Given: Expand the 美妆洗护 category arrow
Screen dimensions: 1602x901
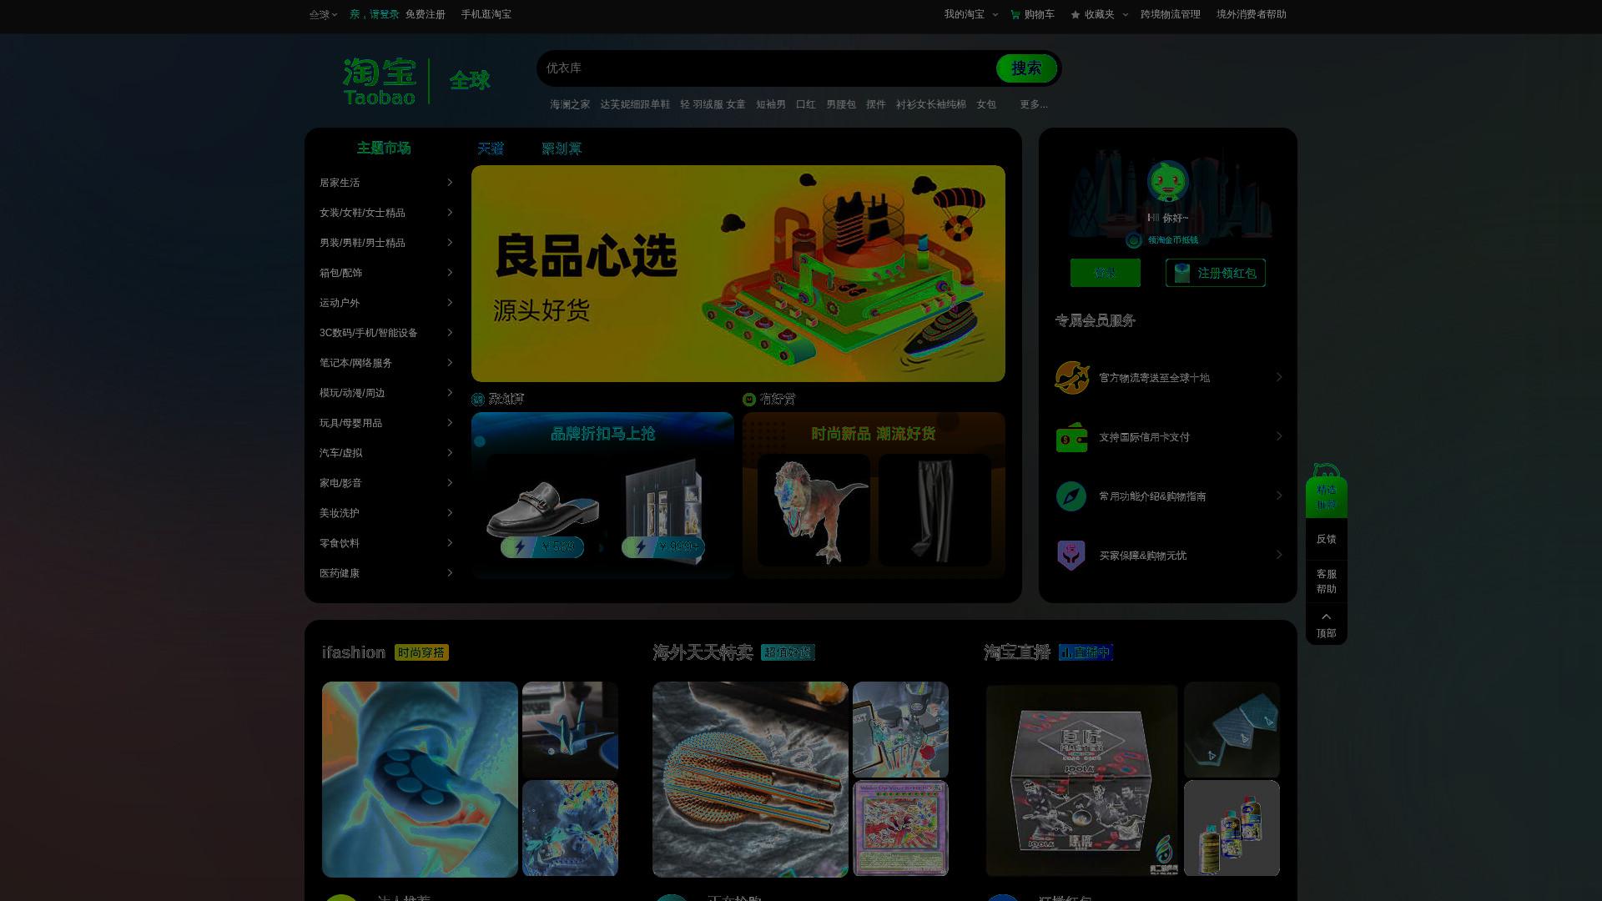Looking at the screenshot, I should 450,512.
